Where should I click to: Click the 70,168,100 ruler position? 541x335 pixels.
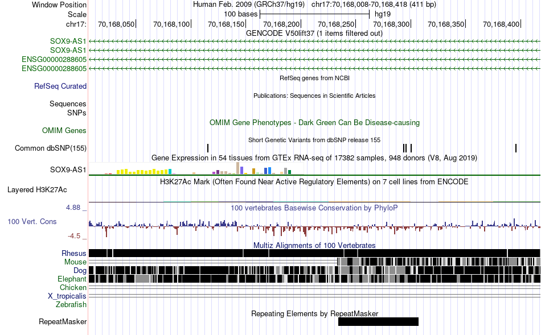171,24
